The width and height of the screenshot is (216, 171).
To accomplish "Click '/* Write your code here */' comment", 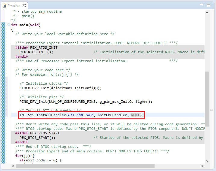I will tap(43, 70).
